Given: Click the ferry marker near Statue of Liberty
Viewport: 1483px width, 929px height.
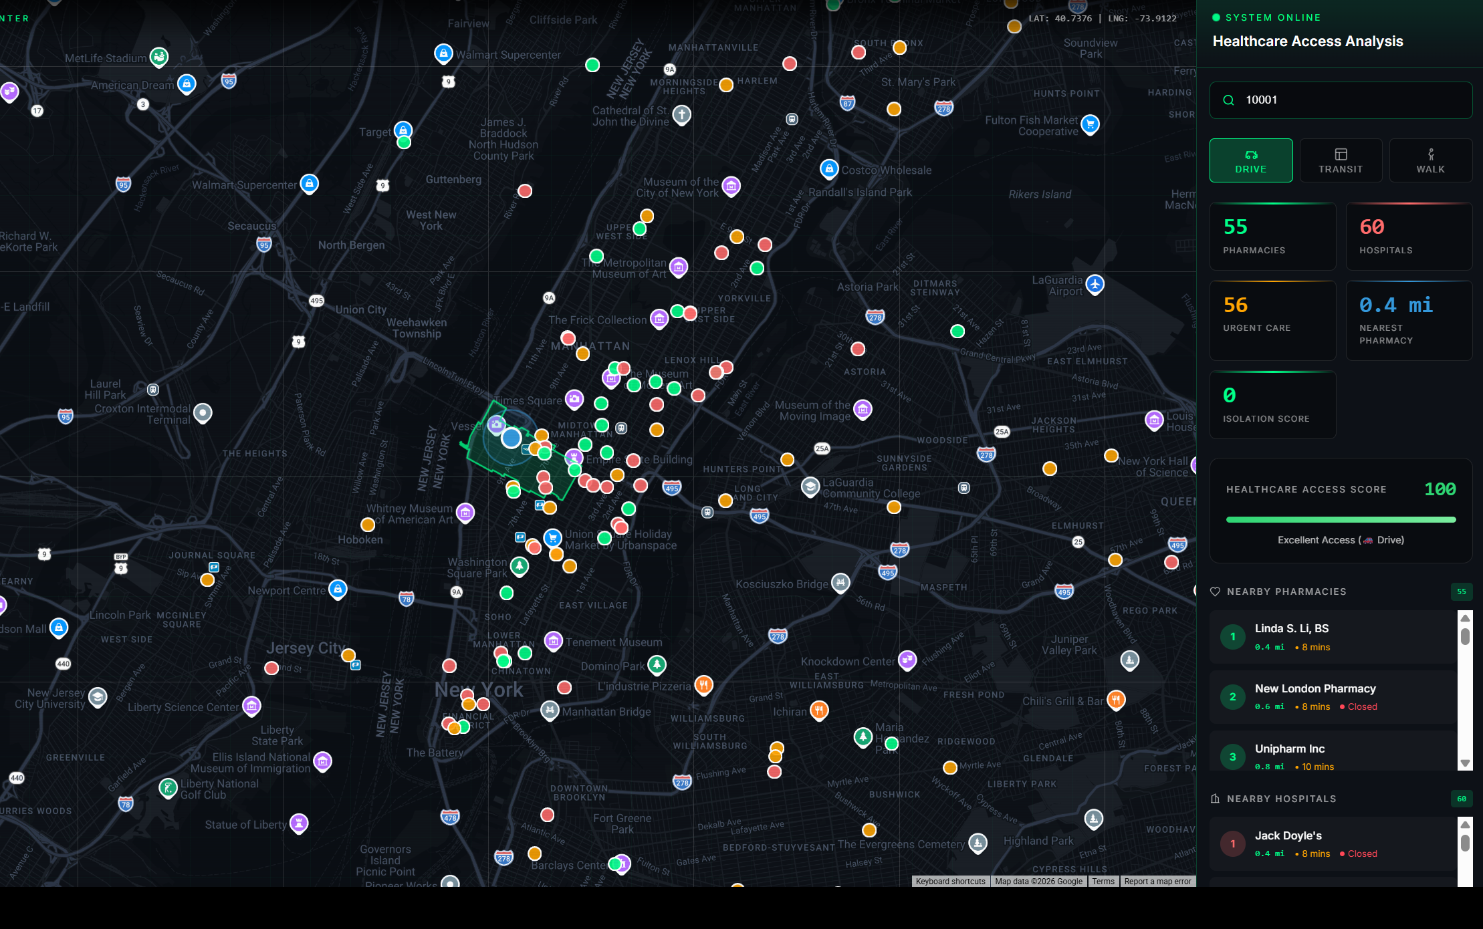Looking at the screenshot, I should [298, 824].
